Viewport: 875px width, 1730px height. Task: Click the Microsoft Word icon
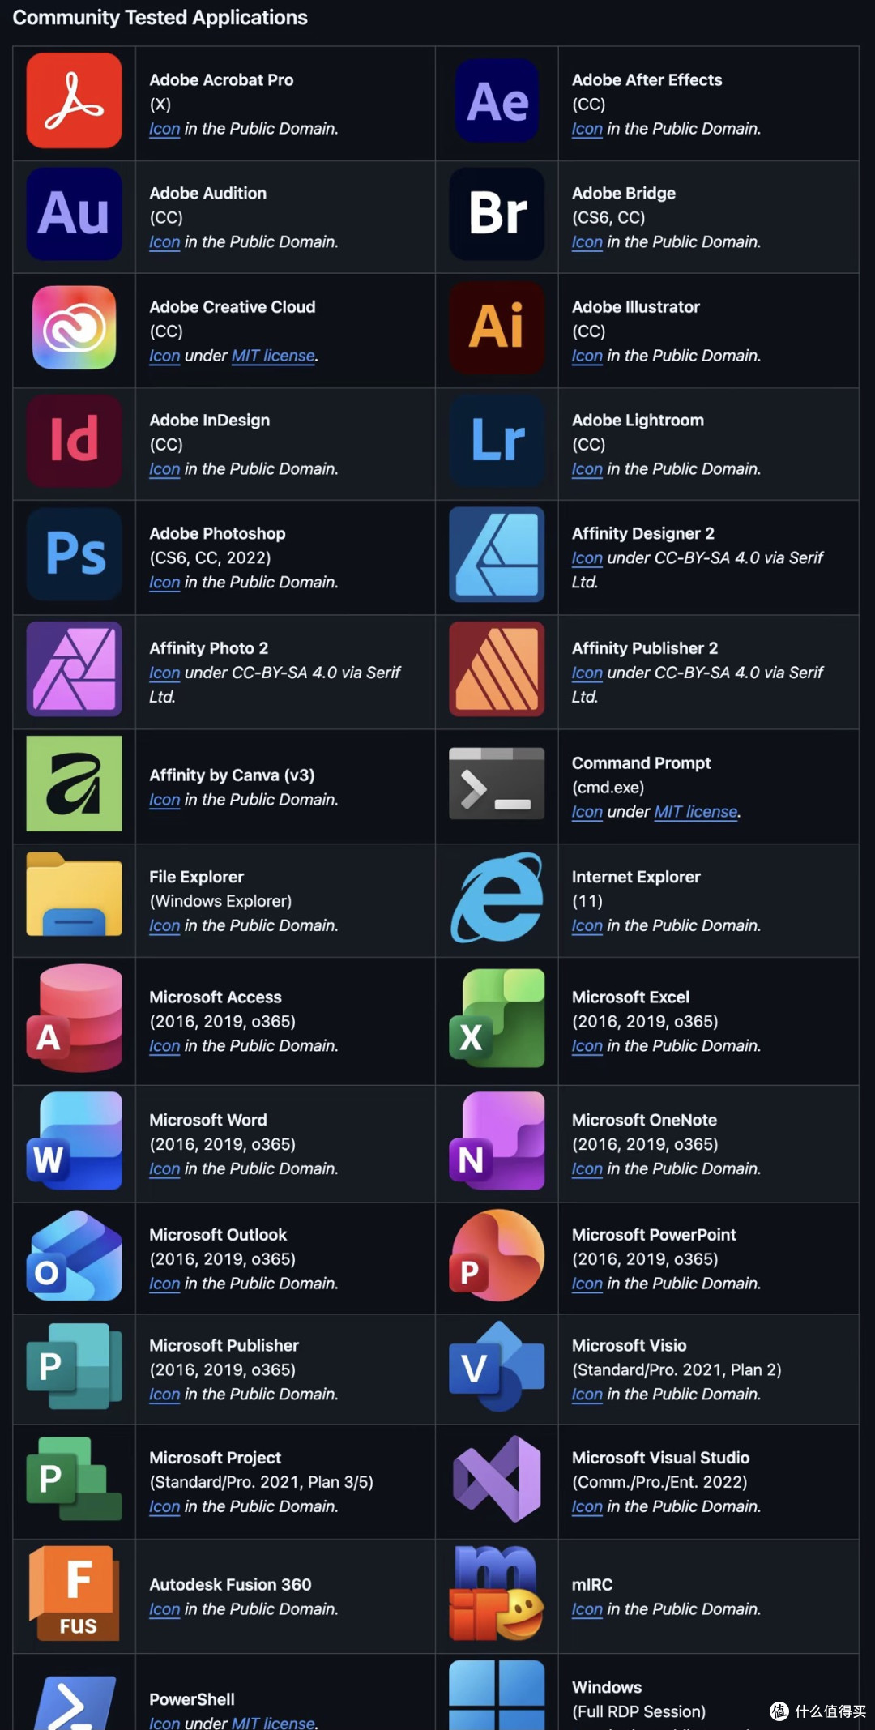click(x=75, y=1140)
